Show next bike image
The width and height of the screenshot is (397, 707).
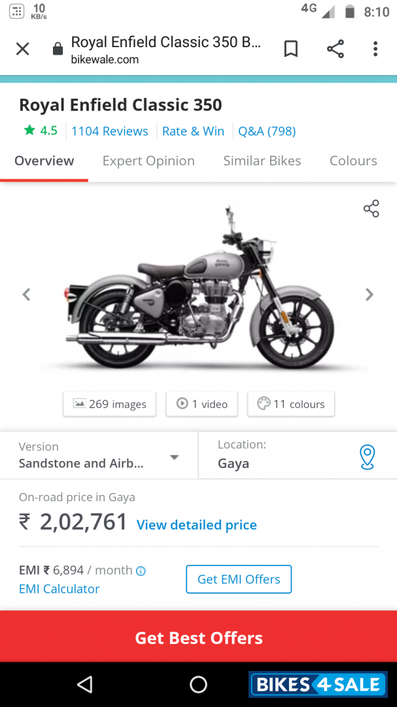(x=370, y=295)
